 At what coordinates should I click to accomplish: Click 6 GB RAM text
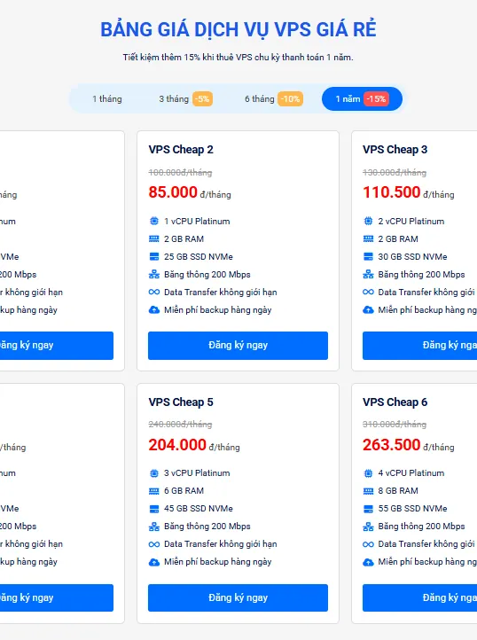pos(184,491)
